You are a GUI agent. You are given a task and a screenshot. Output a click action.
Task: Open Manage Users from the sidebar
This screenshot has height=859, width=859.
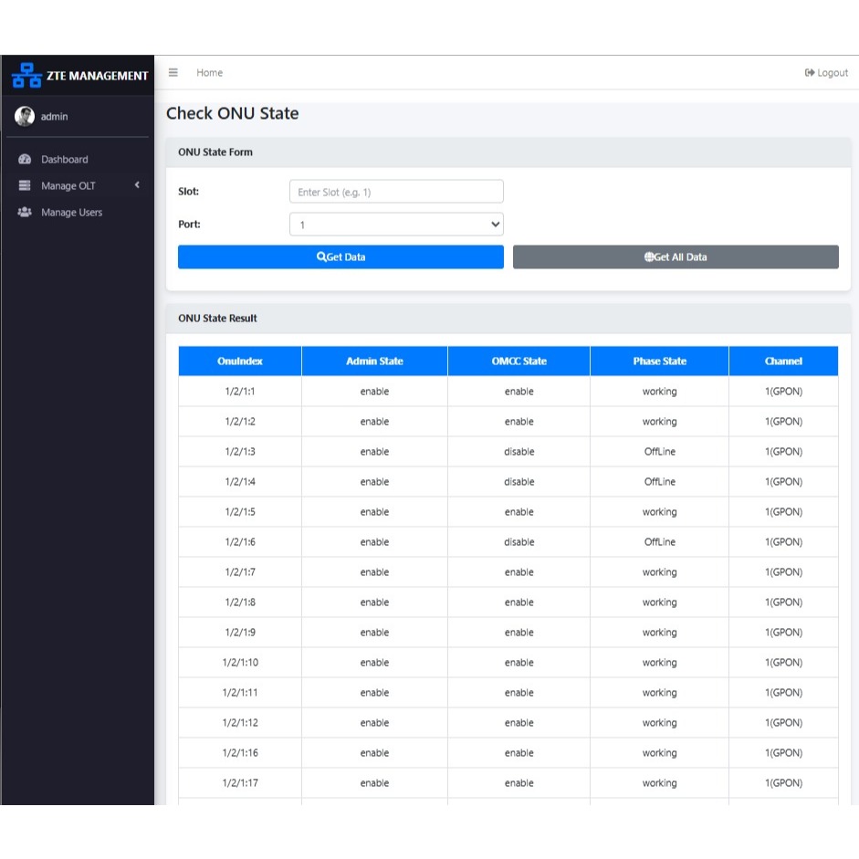coord(72,212)
